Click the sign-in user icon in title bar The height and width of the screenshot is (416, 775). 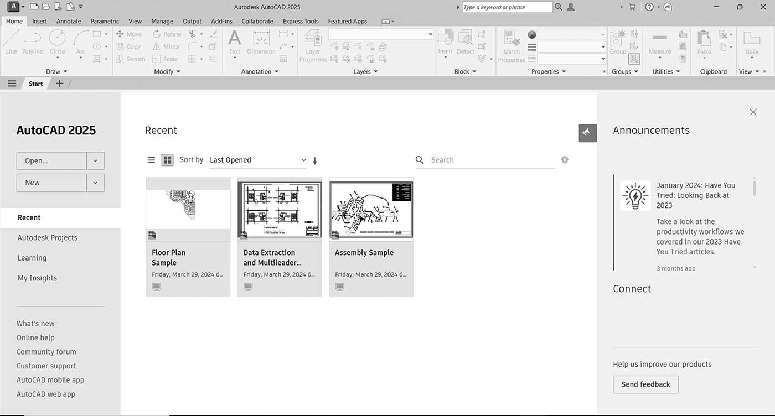[x=571, y=7]
